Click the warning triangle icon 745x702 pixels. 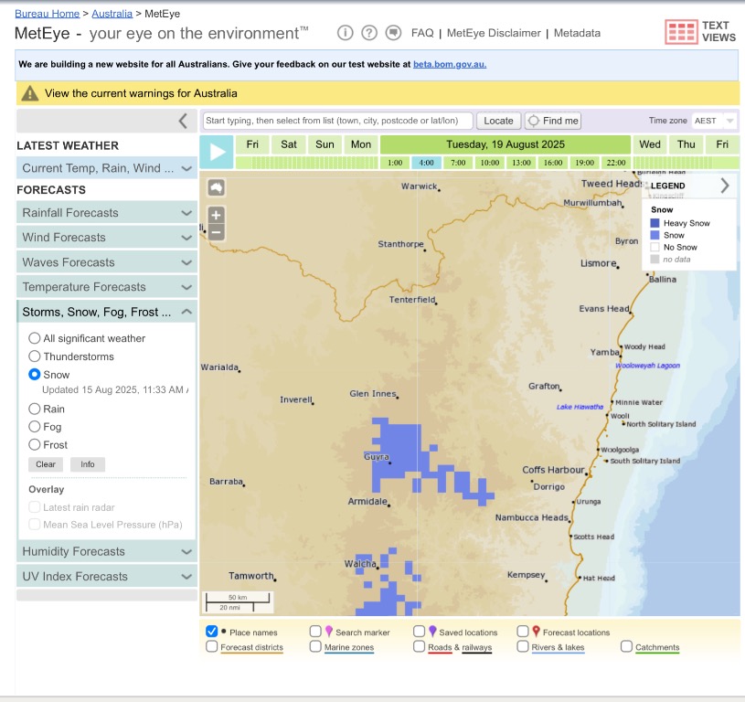click(30, 93)
